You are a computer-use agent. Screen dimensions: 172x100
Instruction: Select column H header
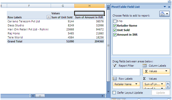pos(89,6)
